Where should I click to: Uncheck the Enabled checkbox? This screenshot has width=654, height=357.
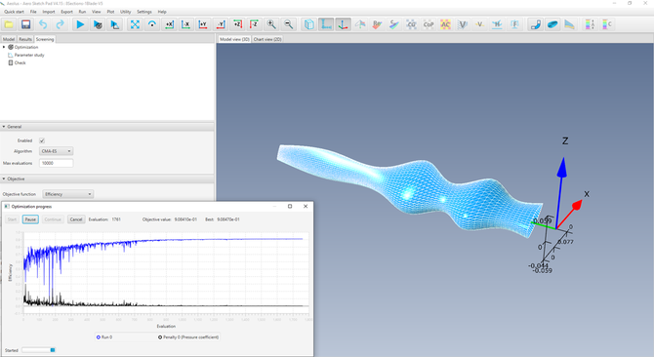point(42,140)
